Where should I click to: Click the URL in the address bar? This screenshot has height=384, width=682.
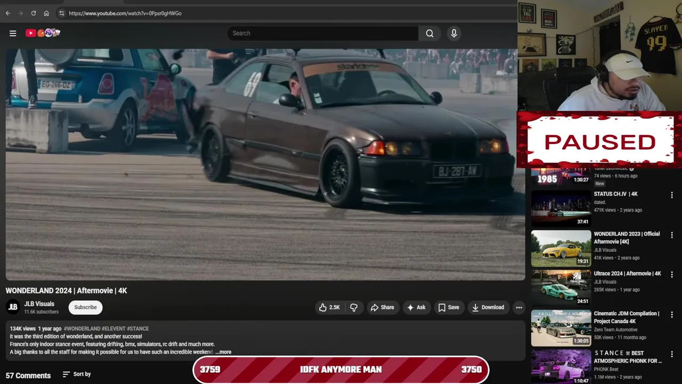point(125,13)
